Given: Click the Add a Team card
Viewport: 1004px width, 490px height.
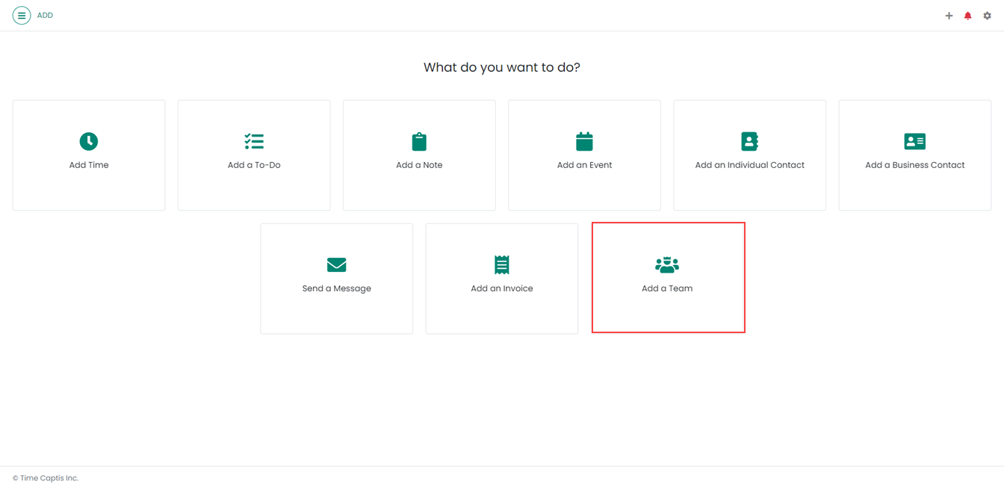Looking at the screenshot, I should [667, 277].
